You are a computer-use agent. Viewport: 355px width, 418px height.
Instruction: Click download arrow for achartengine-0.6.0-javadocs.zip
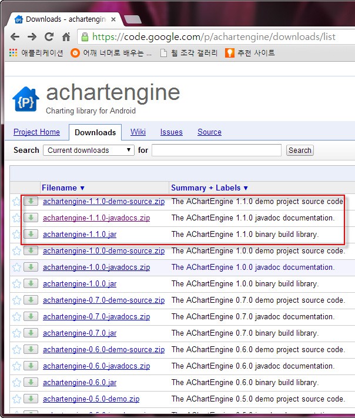pos(31,366)
